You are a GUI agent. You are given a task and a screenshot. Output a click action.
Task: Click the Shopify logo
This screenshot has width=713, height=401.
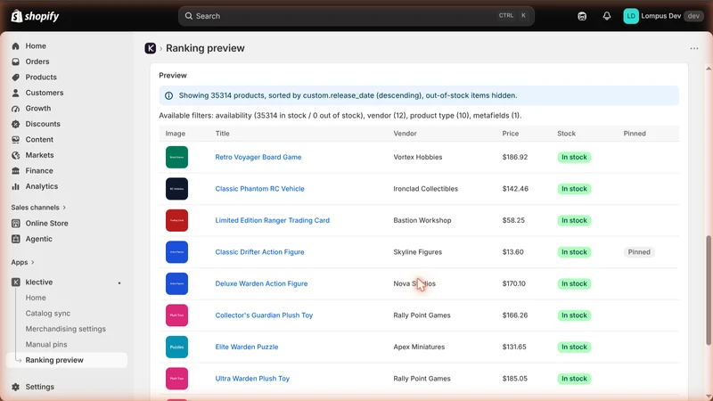point(35,16)
